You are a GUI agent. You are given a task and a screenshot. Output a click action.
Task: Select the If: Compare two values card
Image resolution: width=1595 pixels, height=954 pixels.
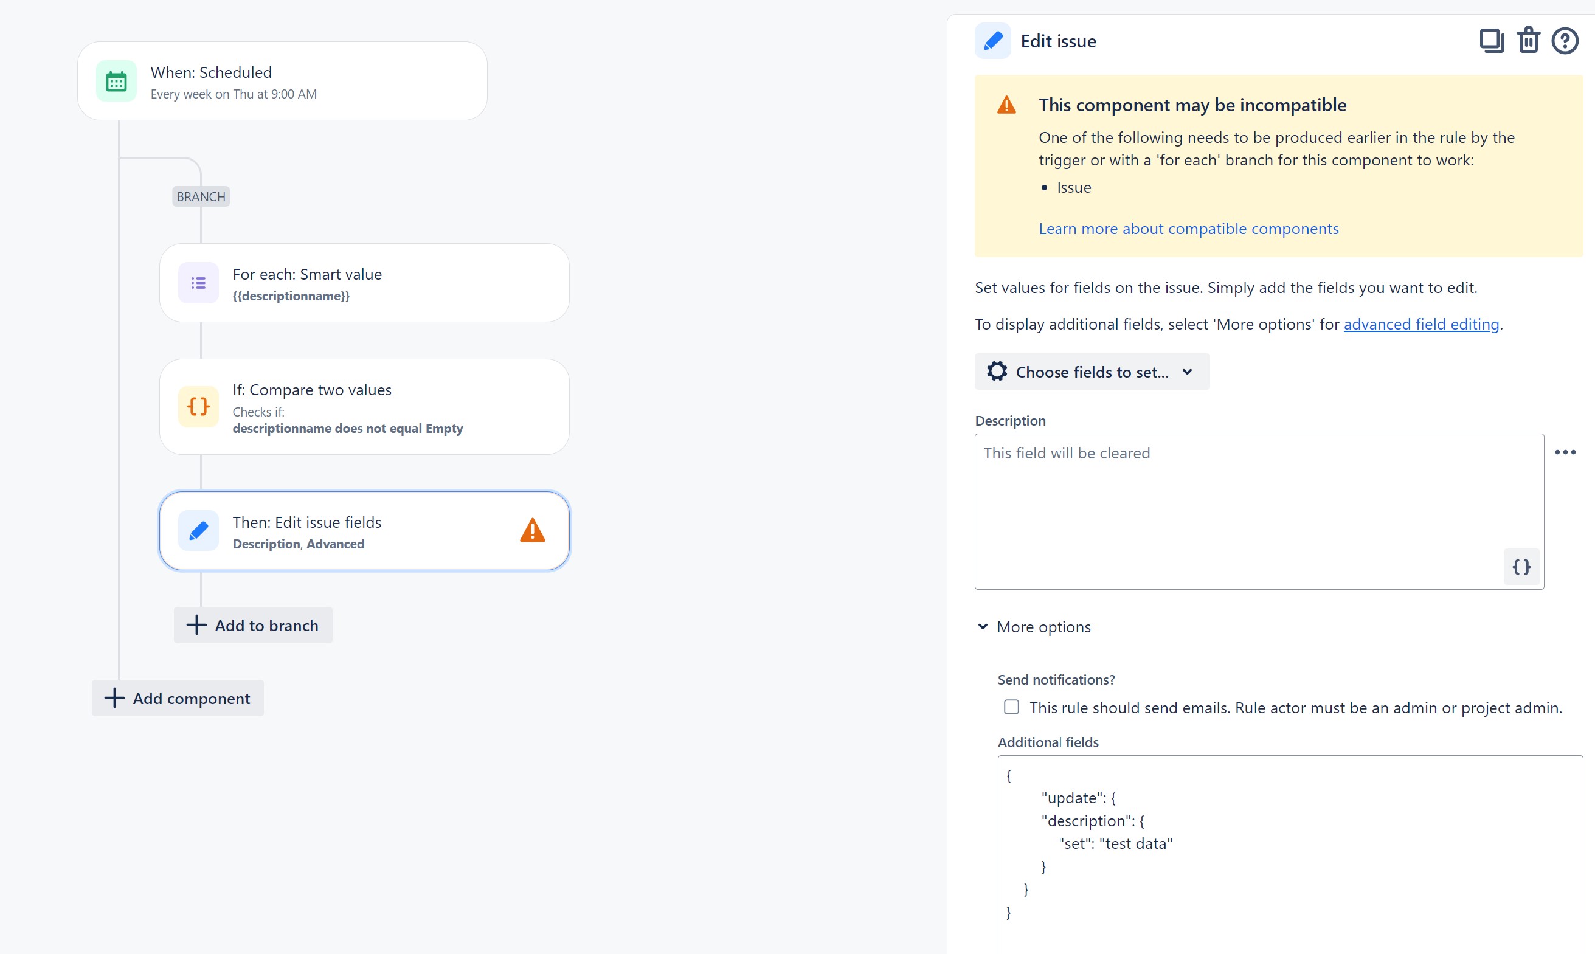[x=364, y=407]
